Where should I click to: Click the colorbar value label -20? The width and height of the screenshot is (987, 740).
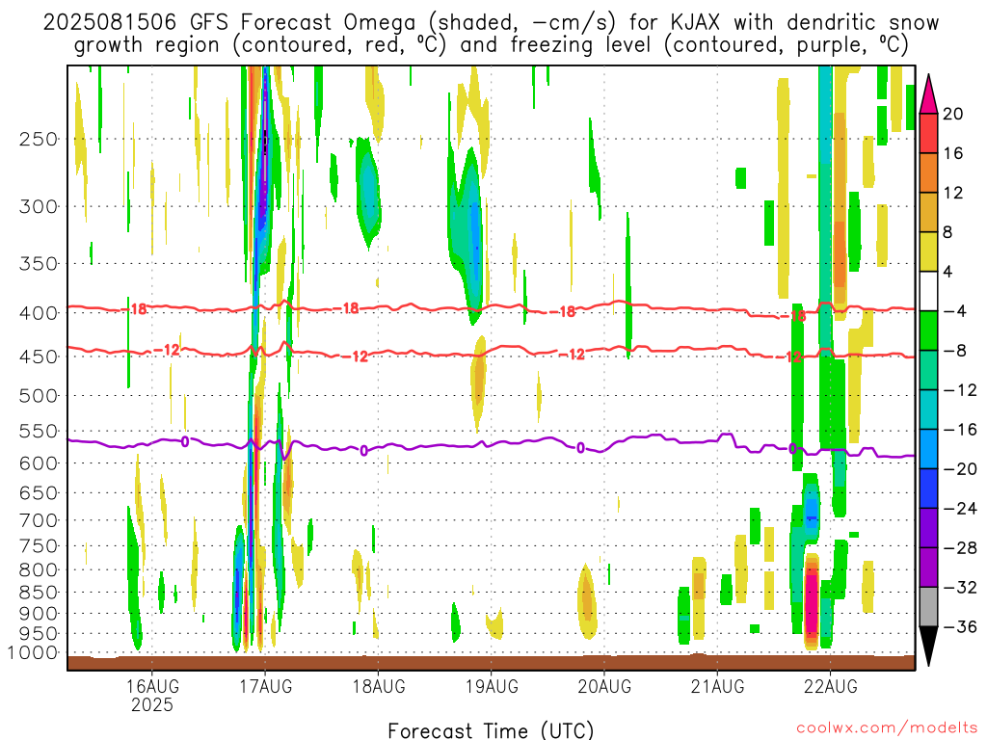coord(959,469)
